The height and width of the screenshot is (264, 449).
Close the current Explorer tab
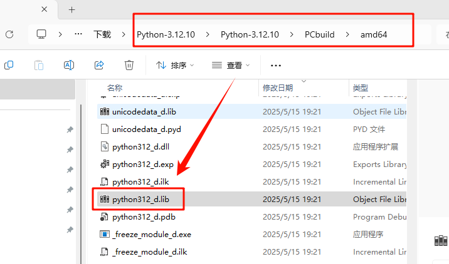click(44, 9)
